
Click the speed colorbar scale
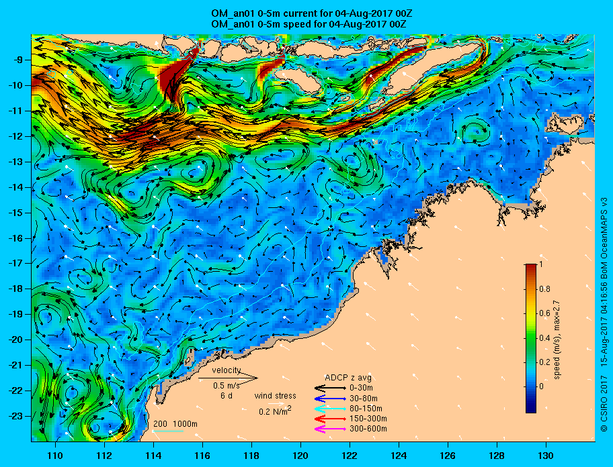click(531, 338)
